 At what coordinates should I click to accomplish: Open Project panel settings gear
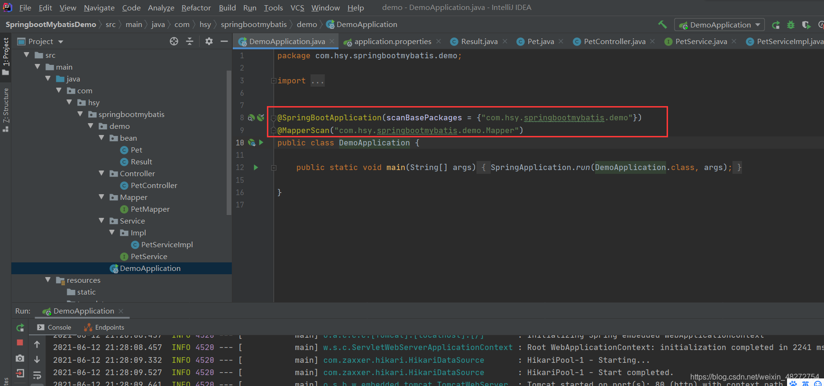209,41
